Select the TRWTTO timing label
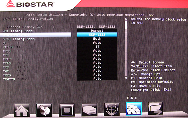The width and height of the screenshot is (188, 118). pos(9,79)
